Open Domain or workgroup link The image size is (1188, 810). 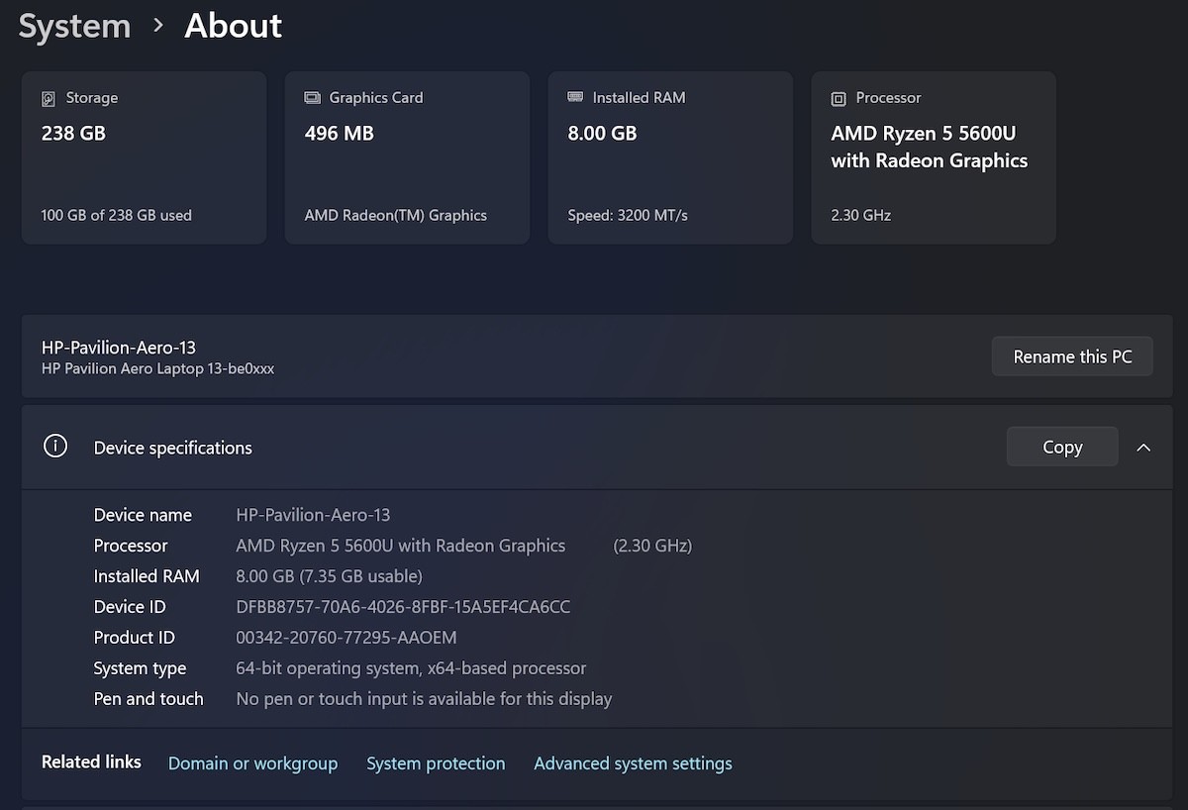coord(252,763)
